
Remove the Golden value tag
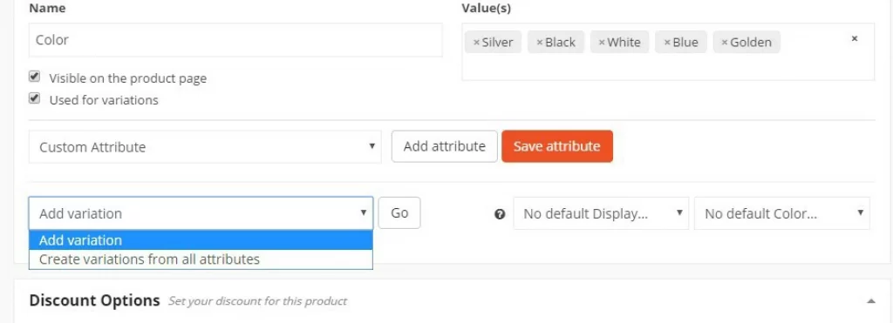[x=725, y=43]
